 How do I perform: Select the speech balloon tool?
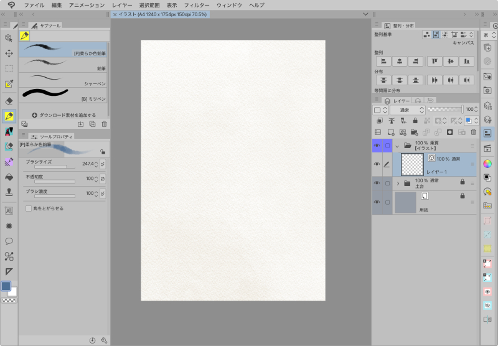[9, 241]
